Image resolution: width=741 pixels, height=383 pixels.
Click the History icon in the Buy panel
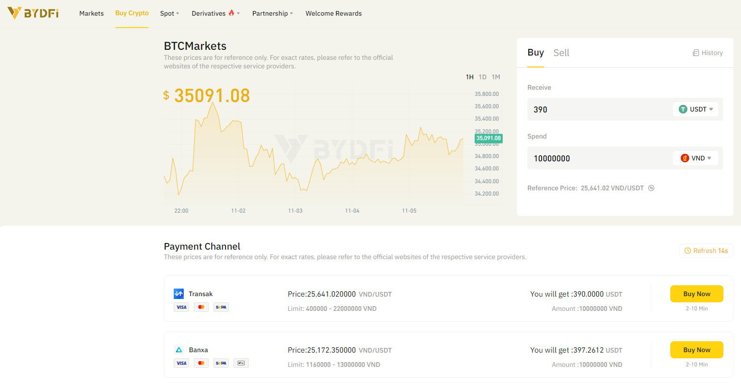click(695, 53)
